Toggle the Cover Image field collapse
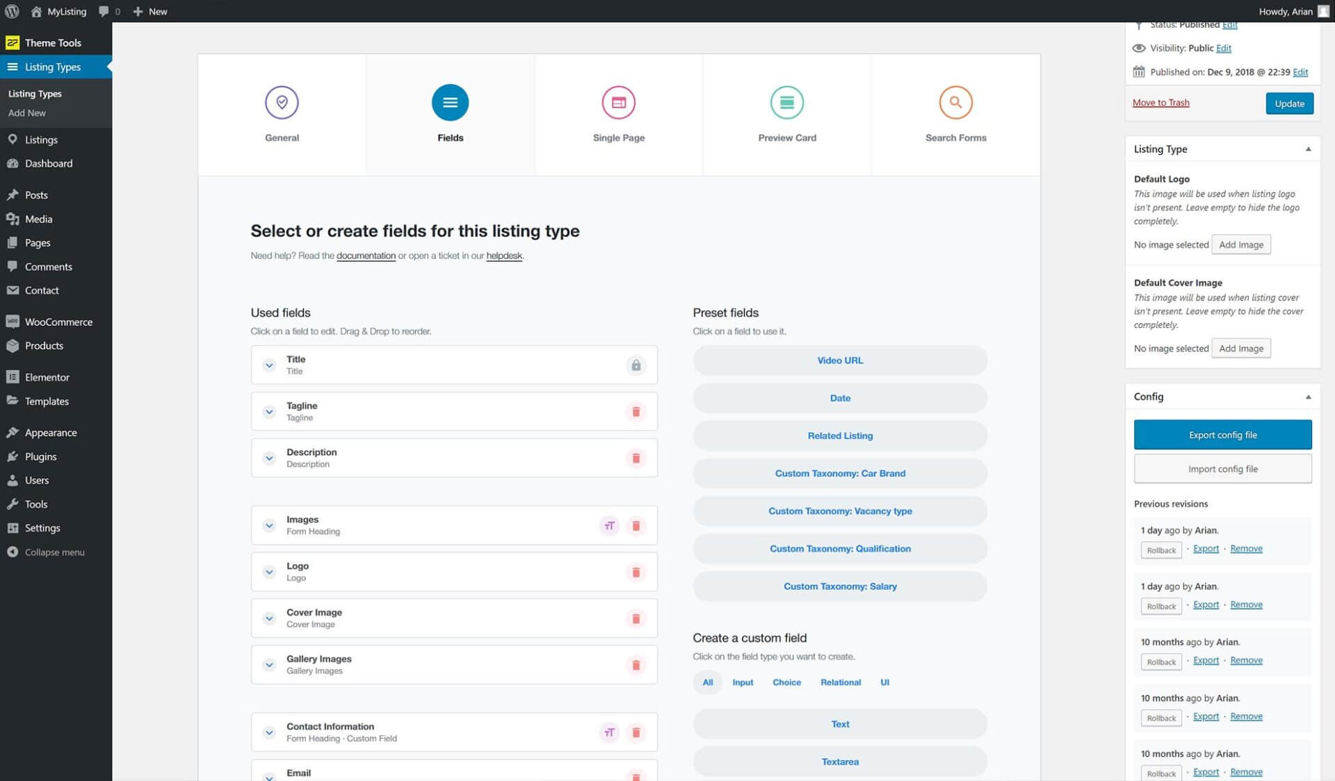The width and height of the screenshot is (1335, 781). pos(269,617)
